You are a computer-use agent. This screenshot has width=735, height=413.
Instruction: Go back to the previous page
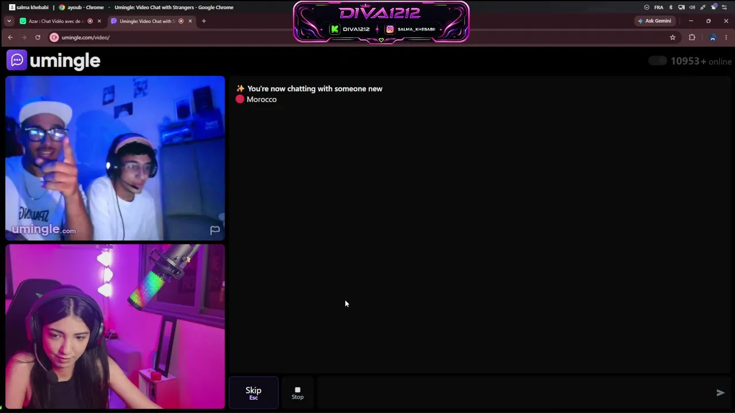pos(10,37)
